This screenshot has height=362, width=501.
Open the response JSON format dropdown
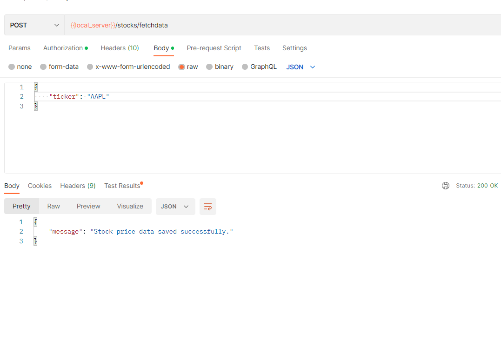175,207
